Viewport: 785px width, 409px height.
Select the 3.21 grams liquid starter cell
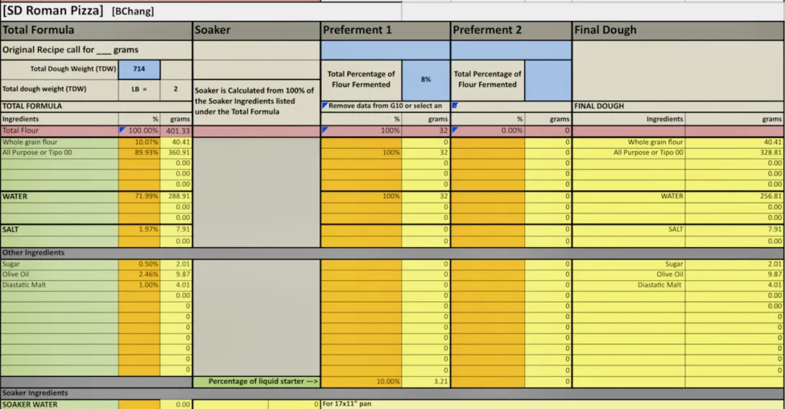[426, 382]
